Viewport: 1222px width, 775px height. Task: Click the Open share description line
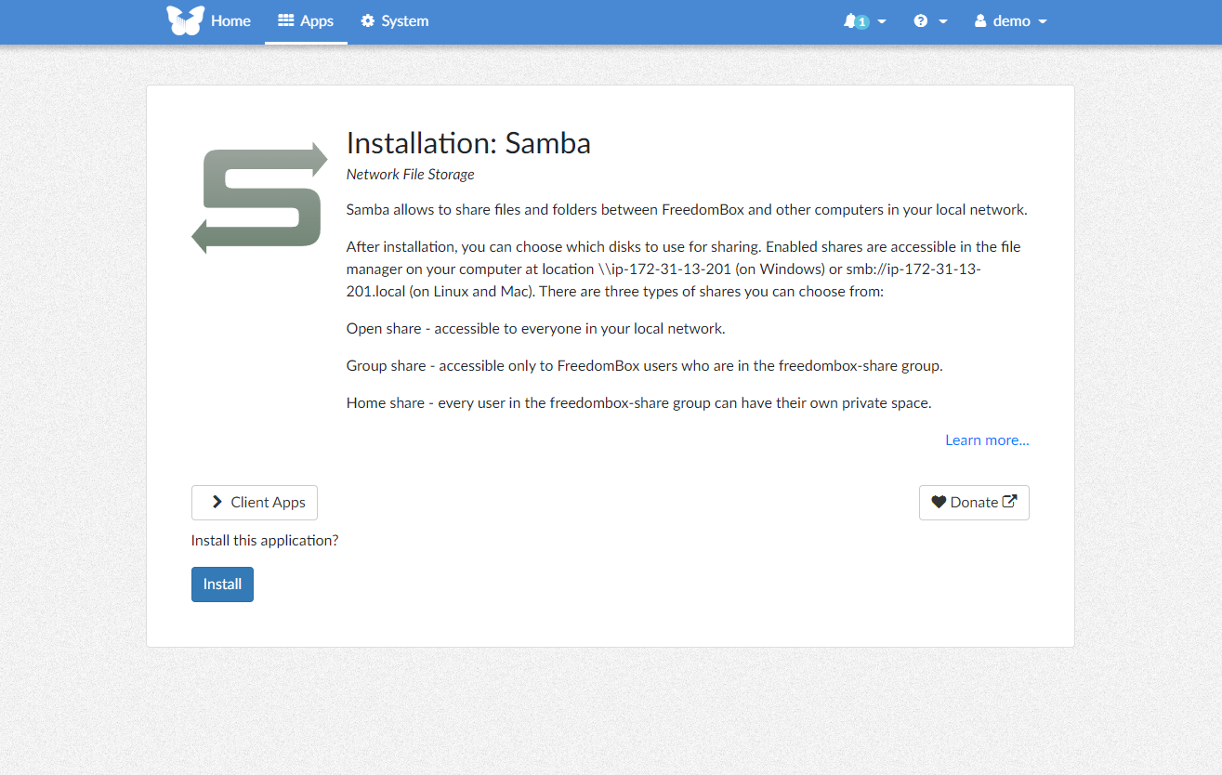pyautogui.click(x=535, y=329)
